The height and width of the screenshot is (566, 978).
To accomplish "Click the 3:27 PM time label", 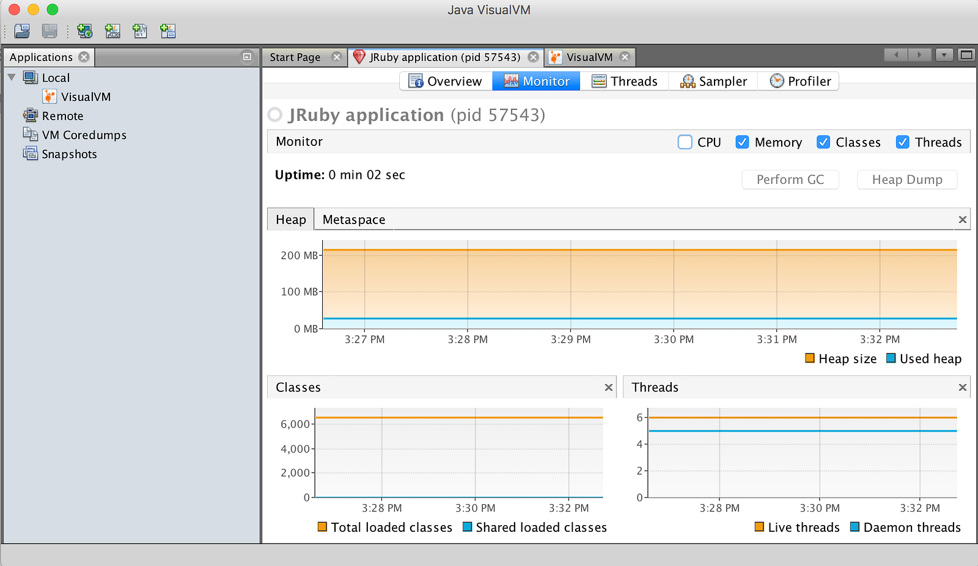I will 365,339.
